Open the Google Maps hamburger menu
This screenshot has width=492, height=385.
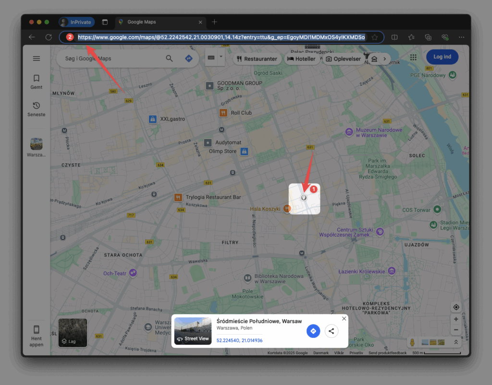point(37,59)
